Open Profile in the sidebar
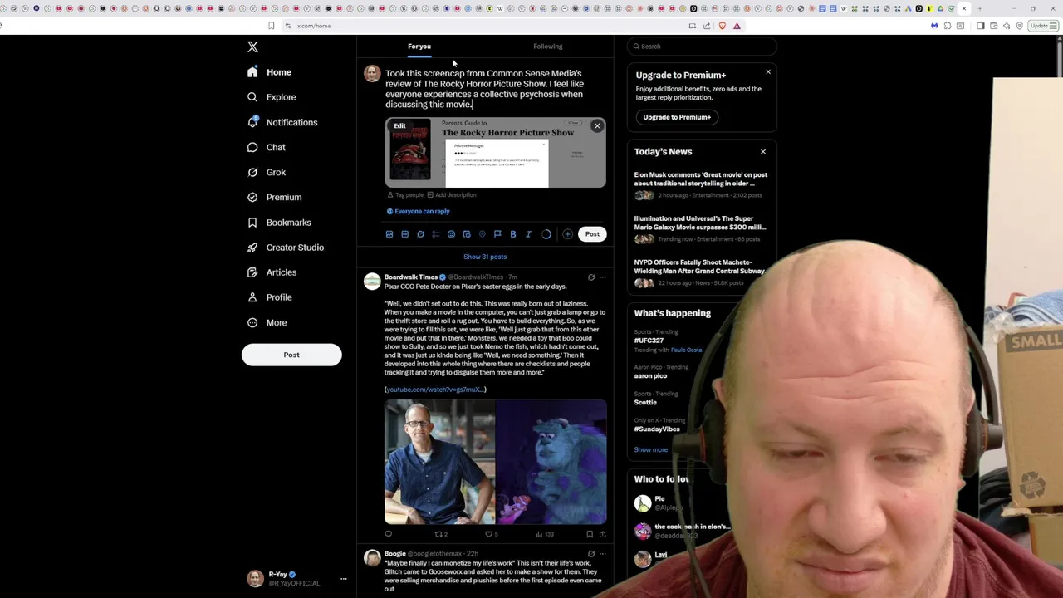Screen dimensions: 1063x598 click(x=270, y=297)
